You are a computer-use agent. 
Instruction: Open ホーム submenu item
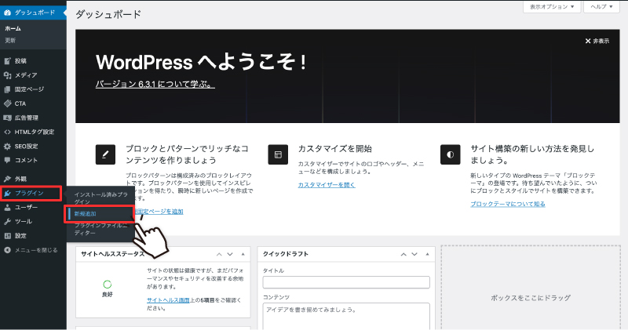13,28
